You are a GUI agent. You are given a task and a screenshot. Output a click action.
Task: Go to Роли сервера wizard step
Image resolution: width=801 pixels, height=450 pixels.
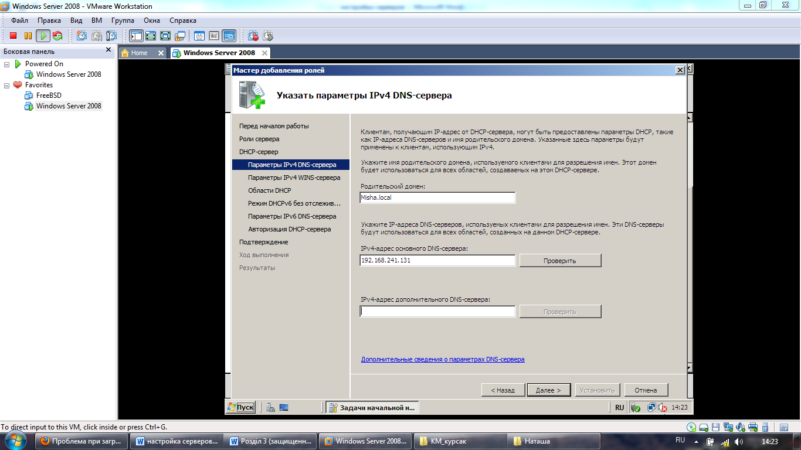pos(259,139)
